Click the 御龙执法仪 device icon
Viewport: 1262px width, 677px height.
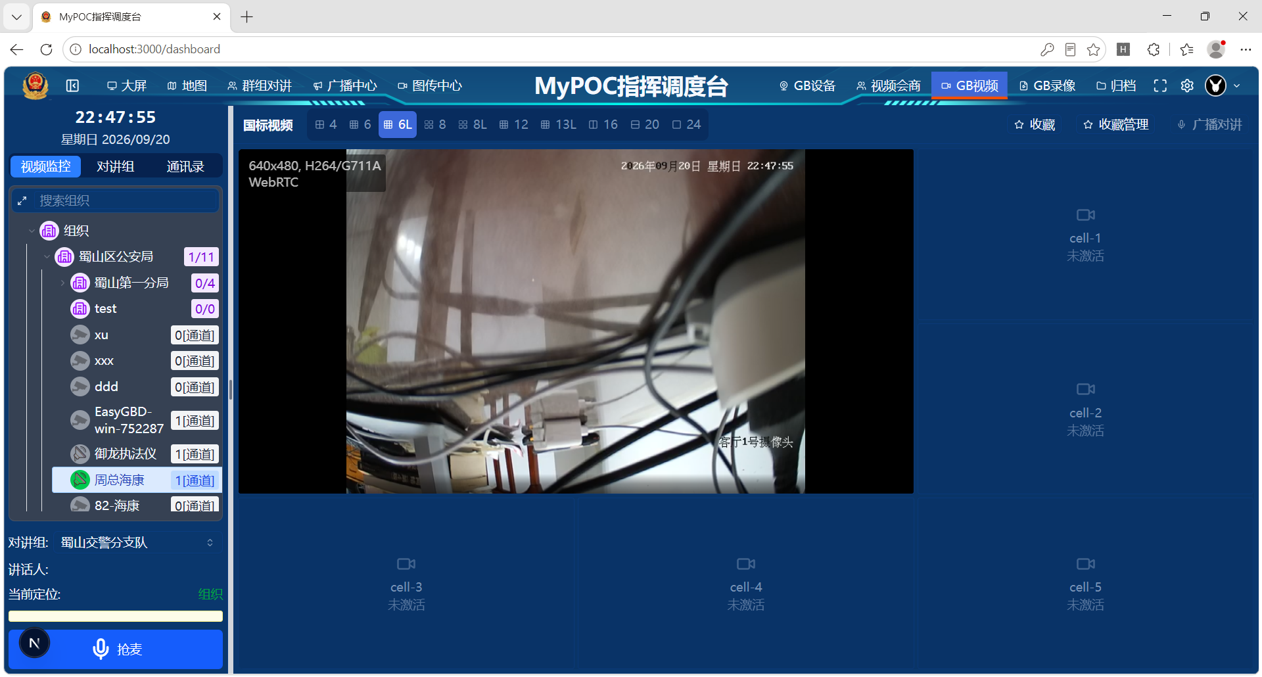pos(80,454)
